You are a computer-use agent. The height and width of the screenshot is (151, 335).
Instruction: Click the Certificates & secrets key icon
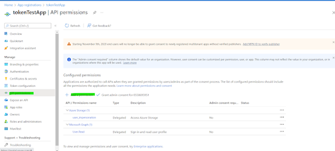coord(6,79)
